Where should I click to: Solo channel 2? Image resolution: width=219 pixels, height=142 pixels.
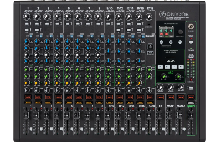click(38, 103)
